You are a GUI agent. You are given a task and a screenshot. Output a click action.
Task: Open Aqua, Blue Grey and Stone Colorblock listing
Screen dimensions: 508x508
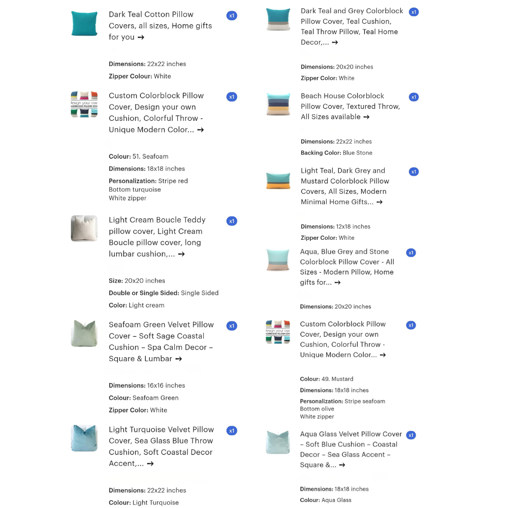347,267
